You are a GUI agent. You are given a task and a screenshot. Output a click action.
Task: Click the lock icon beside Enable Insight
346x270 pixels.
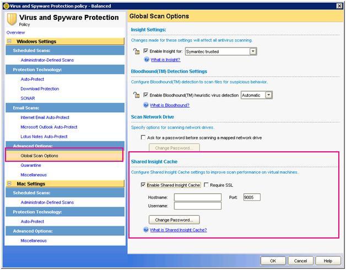(137, 51)
